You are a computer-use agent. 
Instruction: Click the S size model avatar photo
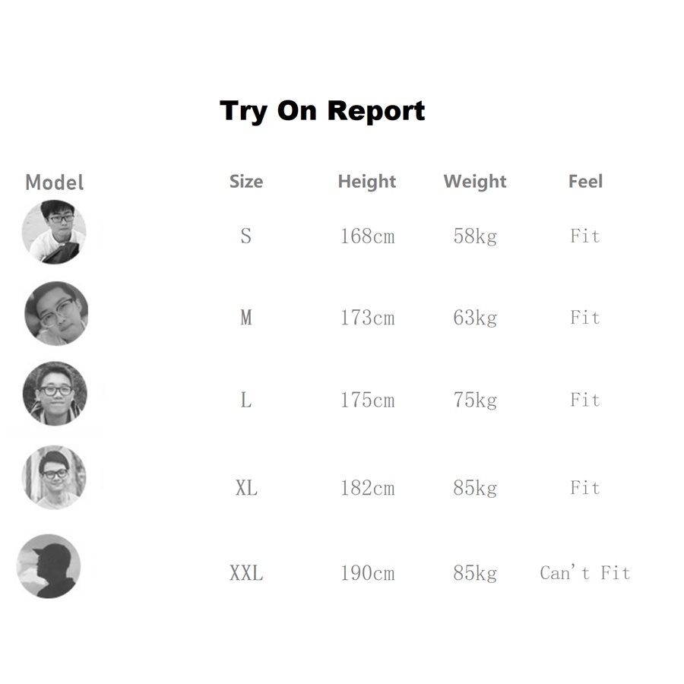[x=54, y=232]
